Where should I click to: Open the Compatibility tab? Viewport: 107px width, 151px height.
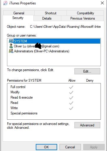click(85, 13)
